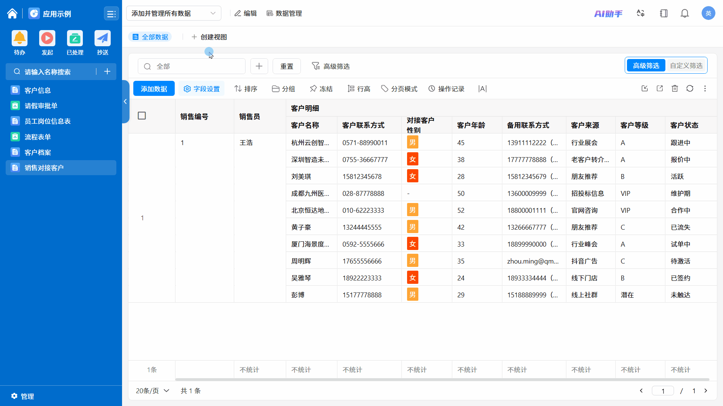Click the 刘美琪 customer name cell
Image resolution: width=723 pixels, height=406 pixels.
[311, 176]
